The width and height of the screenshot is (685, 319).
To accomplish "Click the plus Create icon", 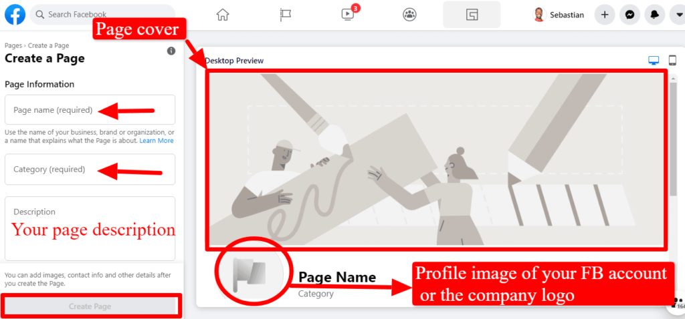I will point(605,15).
